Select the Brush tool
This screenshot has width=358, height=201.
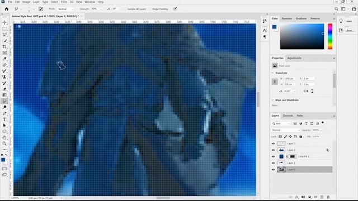(x=4, y=71)
